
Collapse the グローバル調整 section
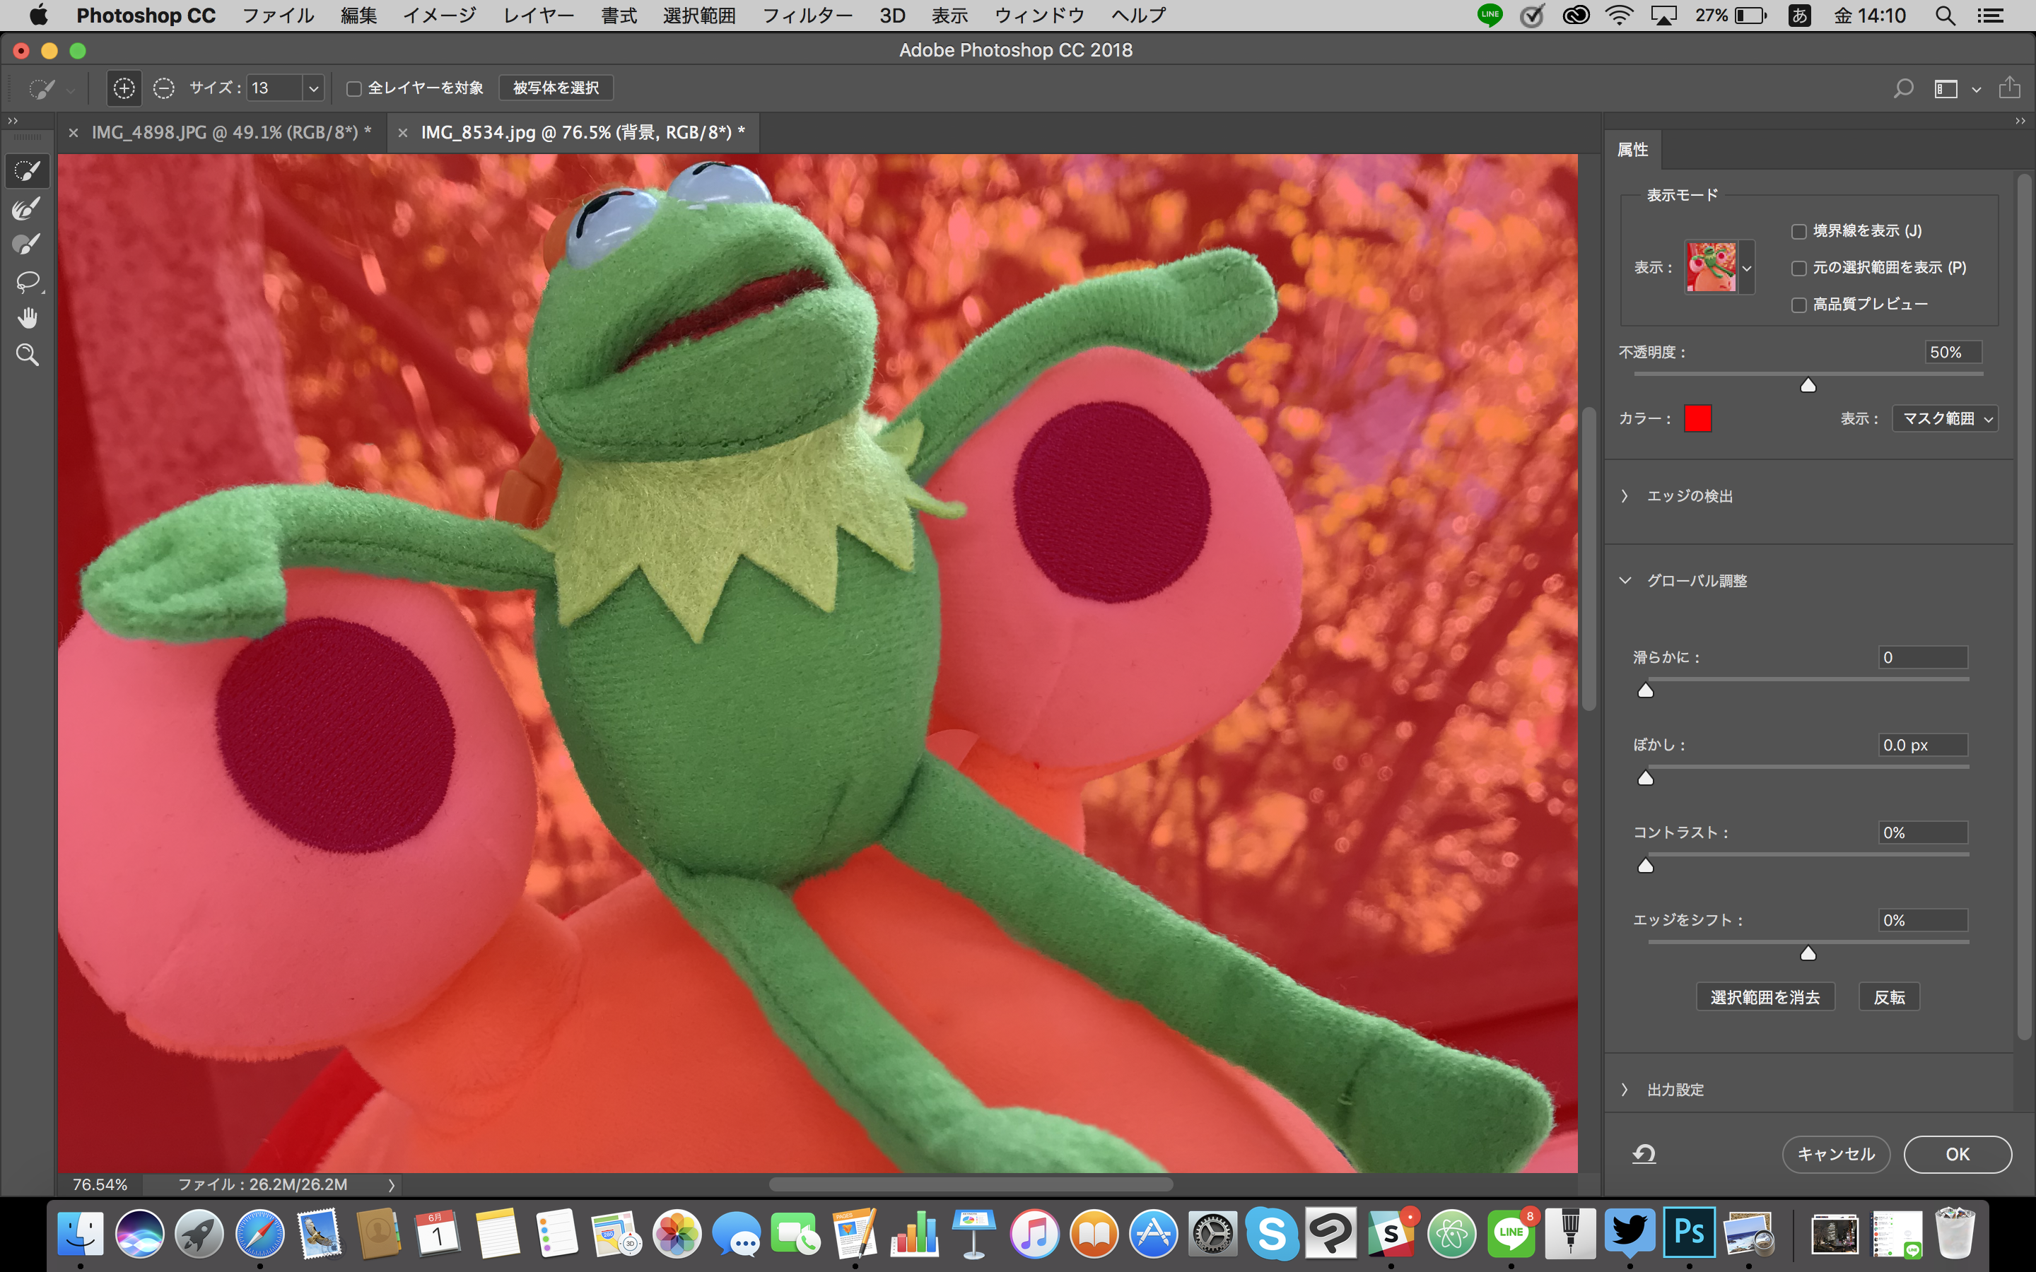tap(1625, 580)
